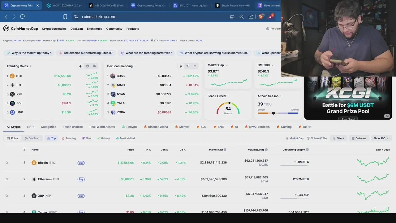Viewport: 396px width, 223px height.
Task: Close the active Cryptocurrency Prices tab
Action: [x=37, y=6]
